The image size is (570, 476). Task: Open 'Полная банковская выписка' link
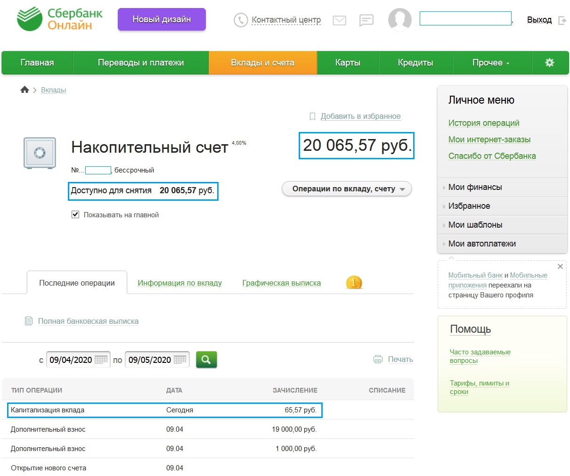point(88,321)
